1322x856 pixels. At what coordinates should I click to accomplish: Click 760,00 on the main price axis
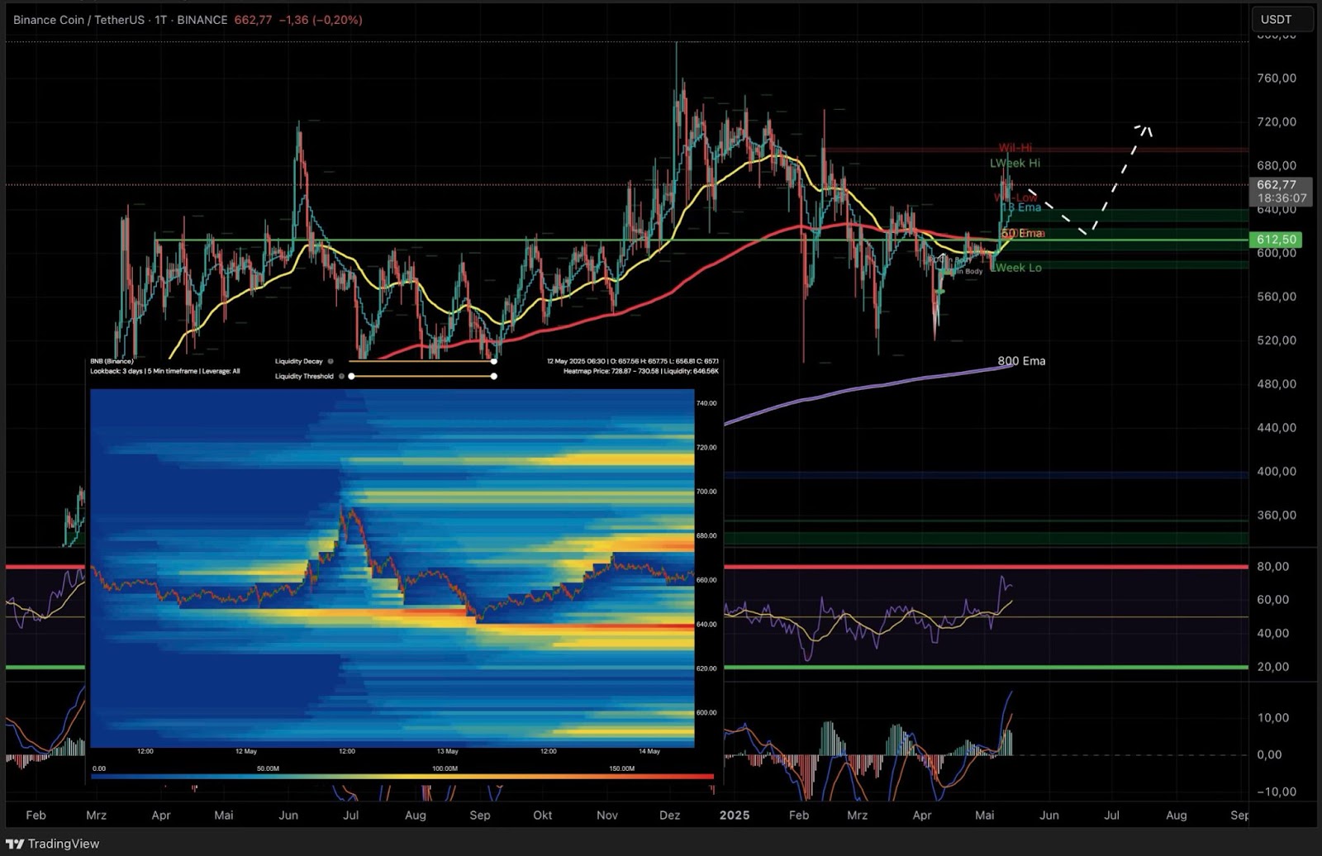[1277, 78]
